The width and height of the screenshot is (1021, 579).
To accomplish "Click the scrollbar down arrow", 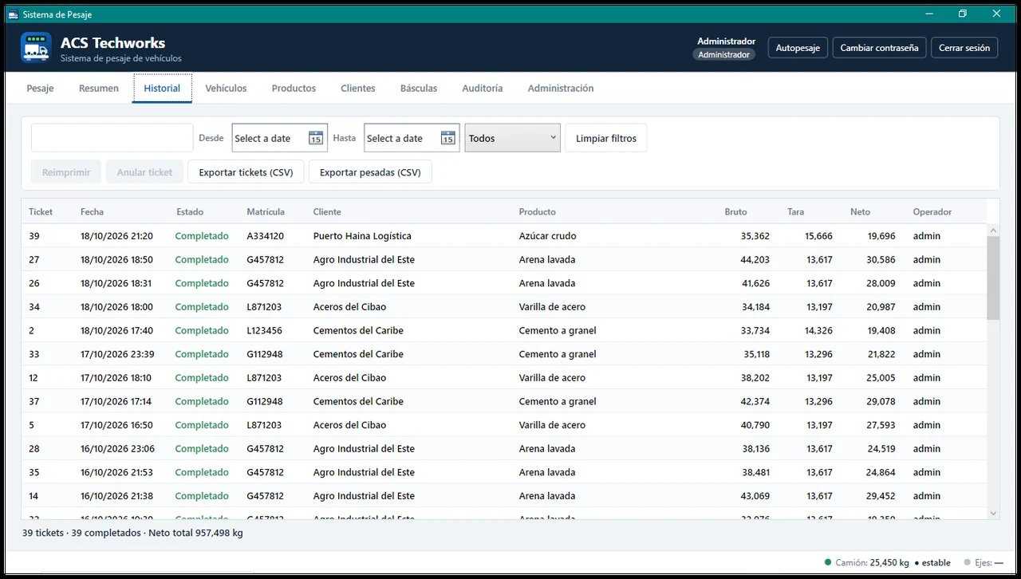I will [993, 514].
